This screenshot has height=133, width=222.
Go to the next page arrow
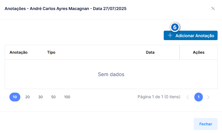(x=208, y=97)
